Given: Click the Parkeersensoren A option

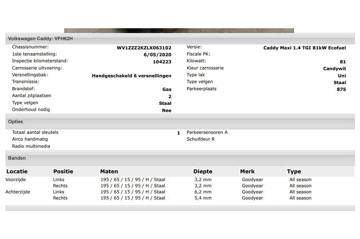Looking at the screenshot, I should [x=207, y=132].
